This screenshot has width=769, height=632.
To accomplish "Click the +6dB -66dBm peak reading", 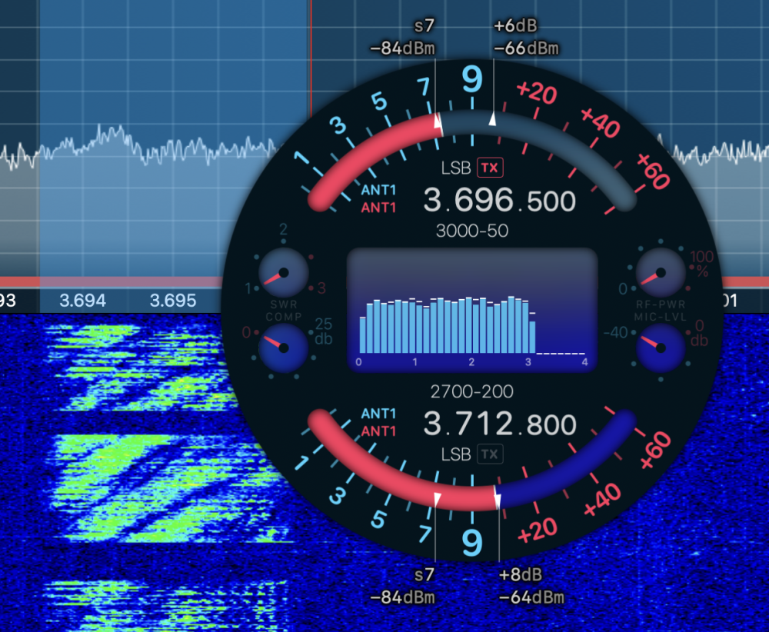I will pos(526,37).
